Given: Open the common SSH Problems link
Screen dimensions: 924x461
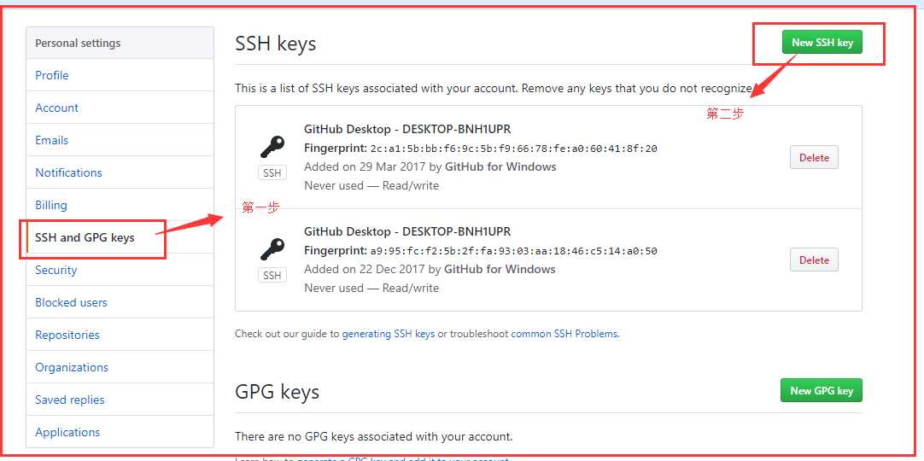Looking at the screenshot, I should [564, 334].
